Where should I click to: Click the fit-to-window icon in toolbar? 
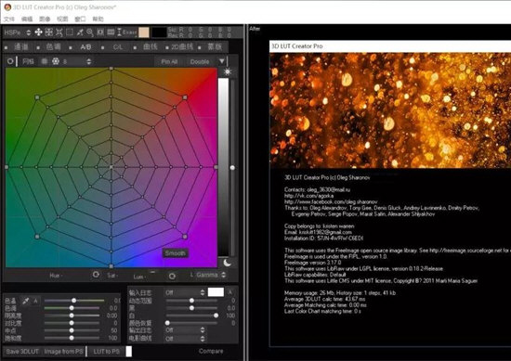coord(100,32)
